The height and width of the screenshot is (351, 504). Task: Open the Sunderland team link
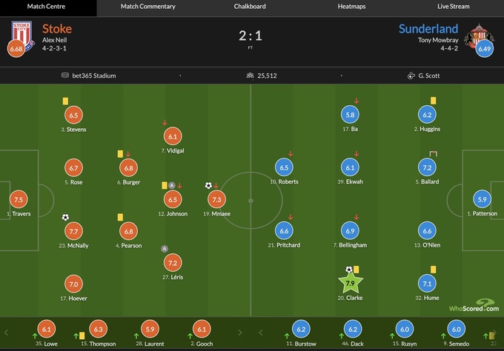click(x=428, y=29)
